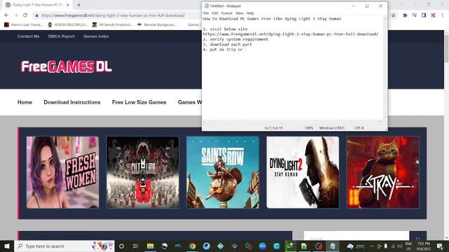Viewport: 449px width, 252px height.
Task: Click the browser forward arrow
Action: tap(15, 15)
